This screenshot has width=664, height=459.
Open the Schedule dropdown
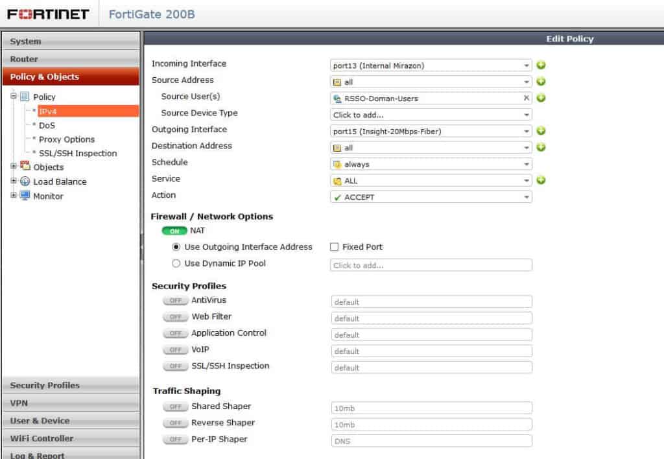pos(430,164)
